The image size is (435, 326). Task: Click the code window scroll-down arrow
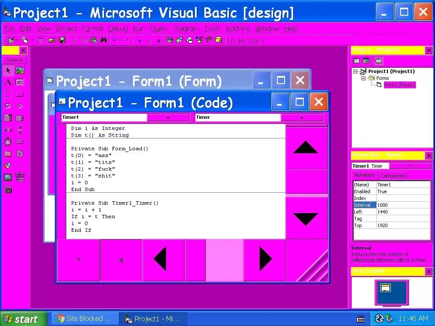[306, 218]
